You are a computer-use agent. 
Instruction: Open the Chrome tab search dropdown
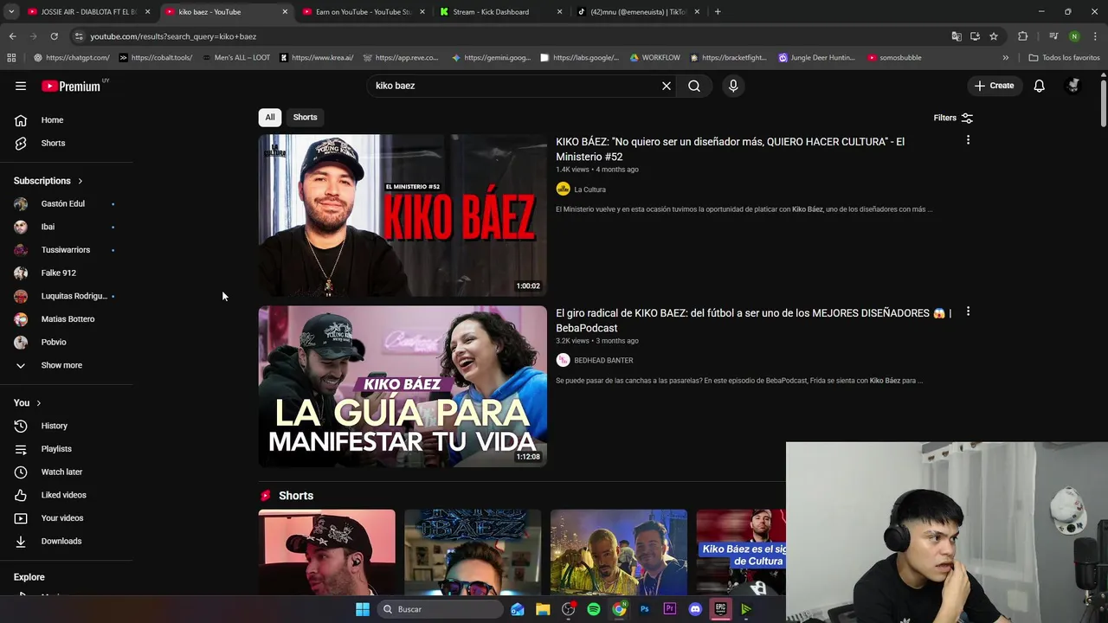tap(11, 12)
